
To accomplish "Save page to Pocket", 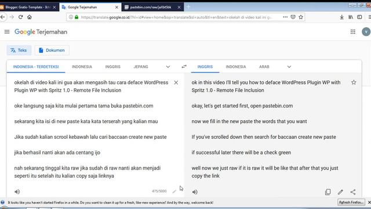I will [x=293, y=17].
